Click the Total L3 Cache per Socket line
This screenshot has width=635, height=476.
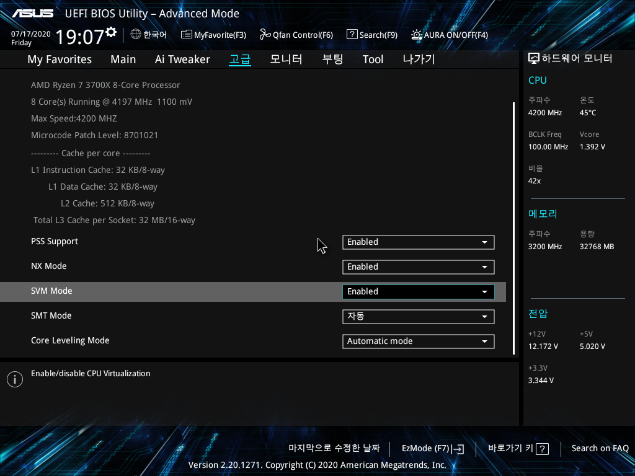point(114,220)
